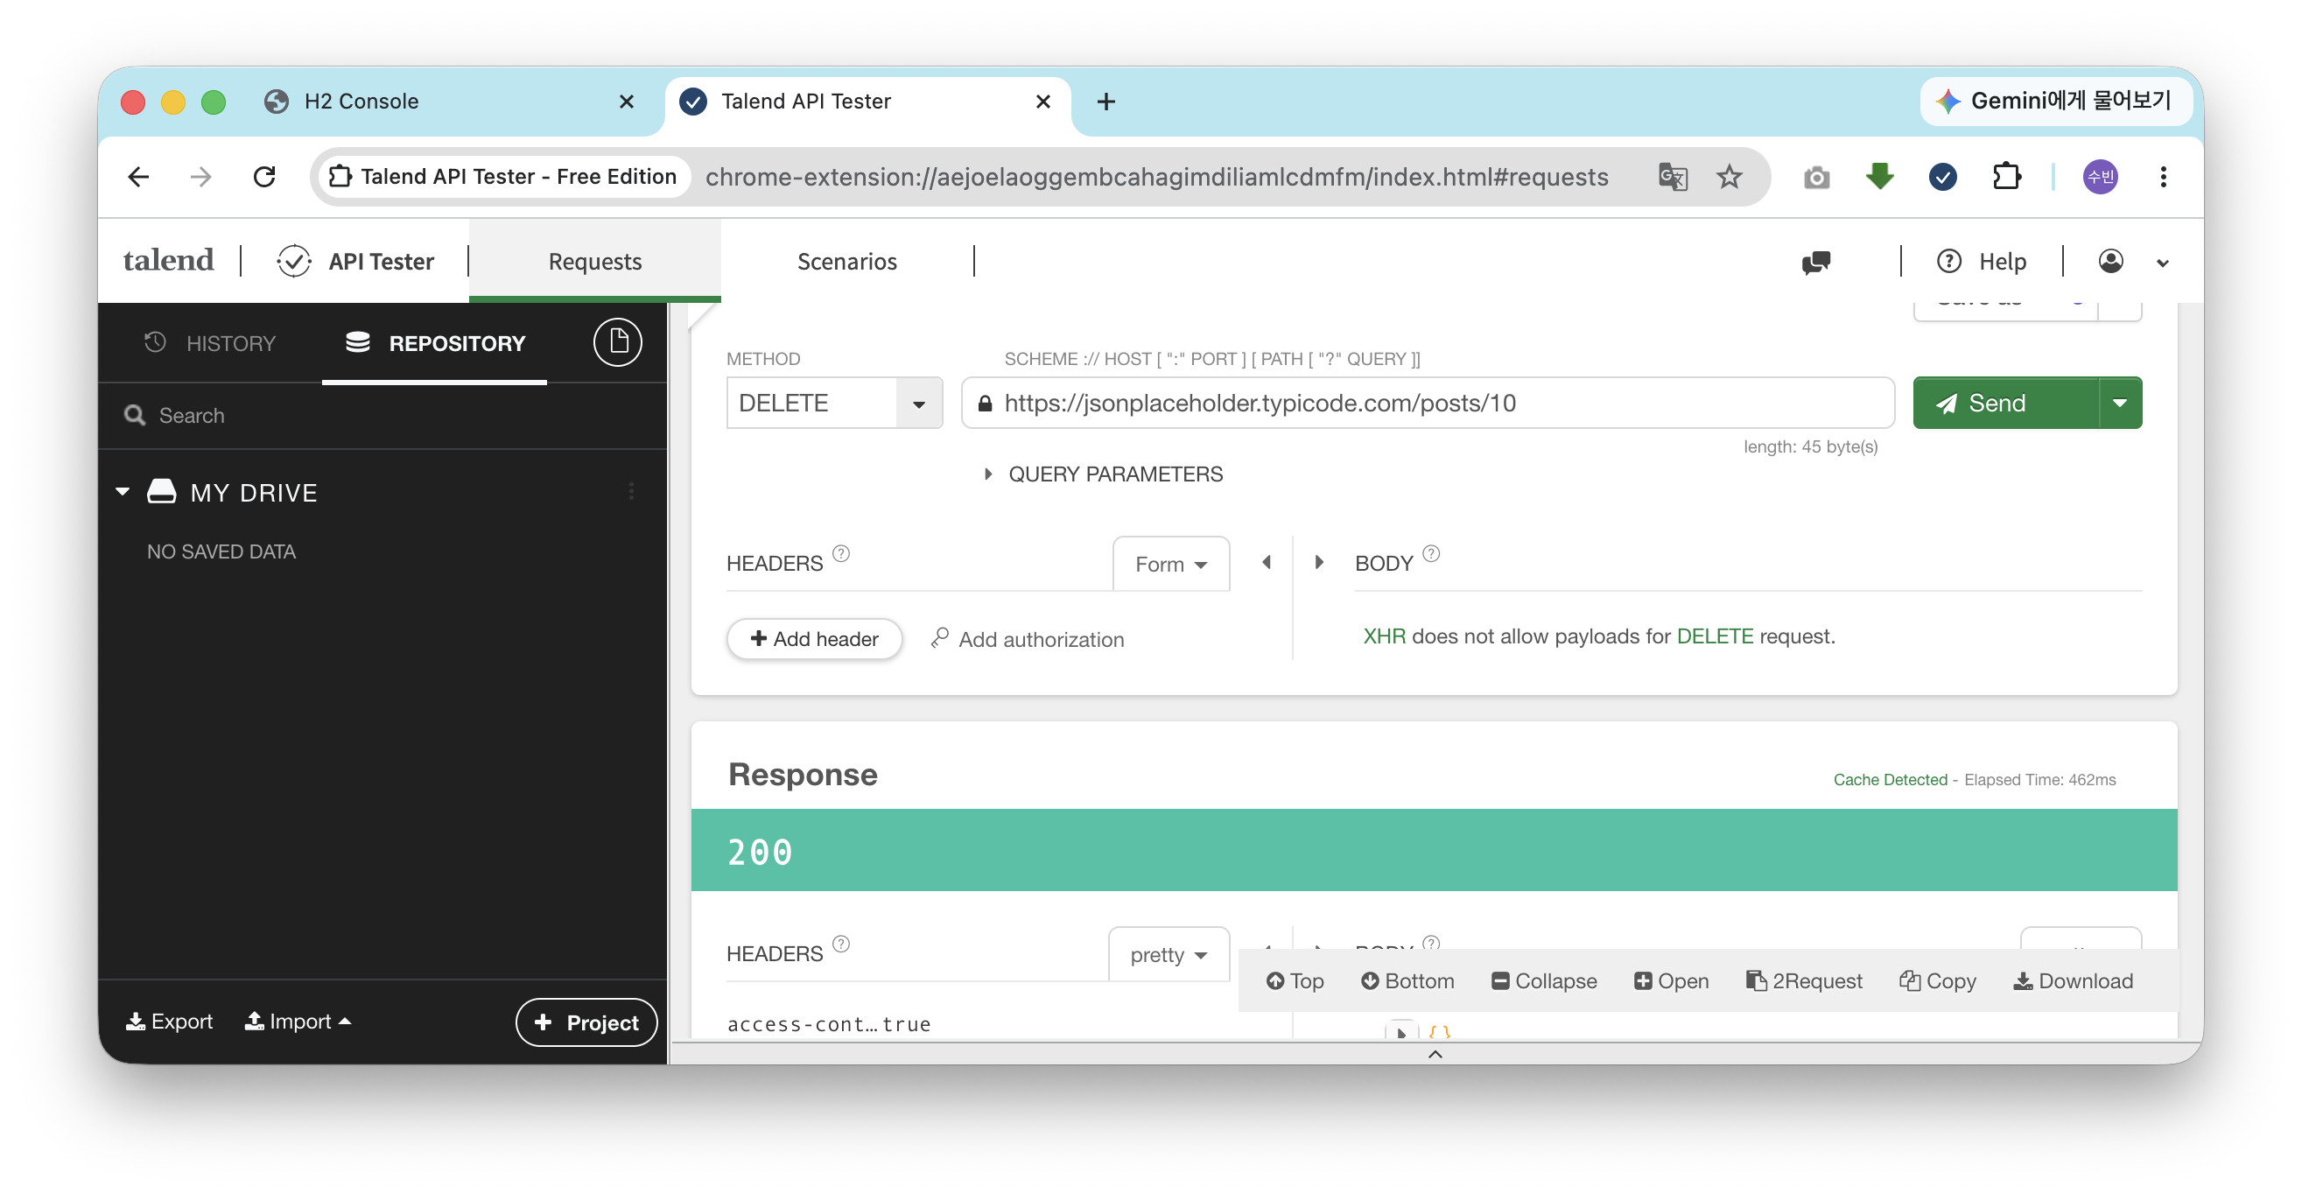Copy the response body
This screenshot has width=2302, height=1194.
tap(1936, 981)
